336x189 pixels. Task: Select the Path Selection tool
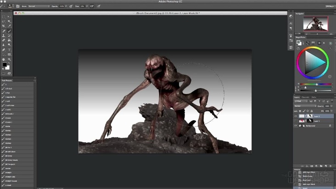(x=3, y=55)
